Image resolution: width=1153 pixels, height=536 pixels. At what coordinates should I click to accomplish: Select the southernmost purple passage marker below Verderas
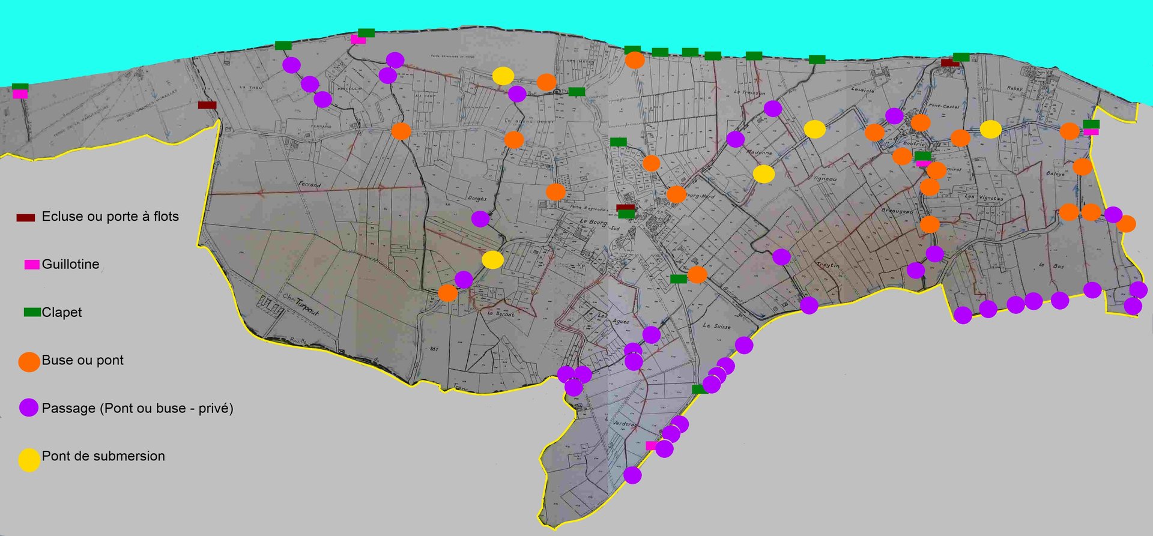point(632,475)
